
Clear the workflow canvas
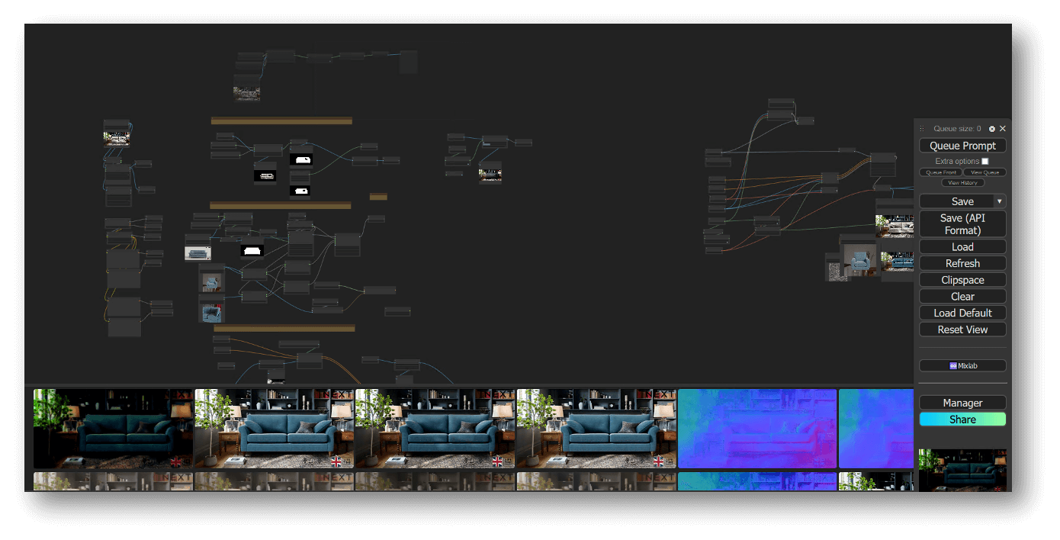[962, 297]
